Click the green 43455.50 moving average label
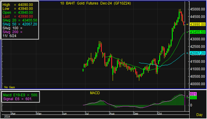 [197, 32]
